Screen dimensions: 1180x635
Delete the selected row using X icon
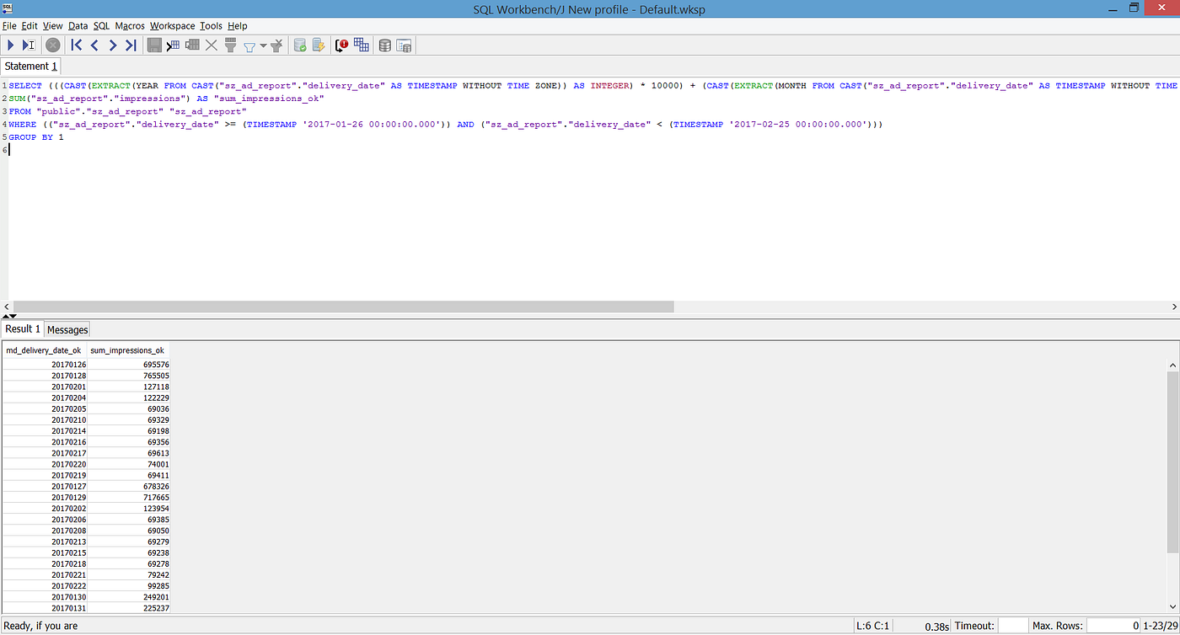coord(211,45)
